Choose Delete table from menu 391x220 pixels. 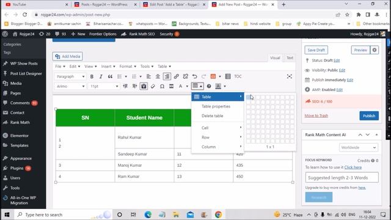pos(217,116)
